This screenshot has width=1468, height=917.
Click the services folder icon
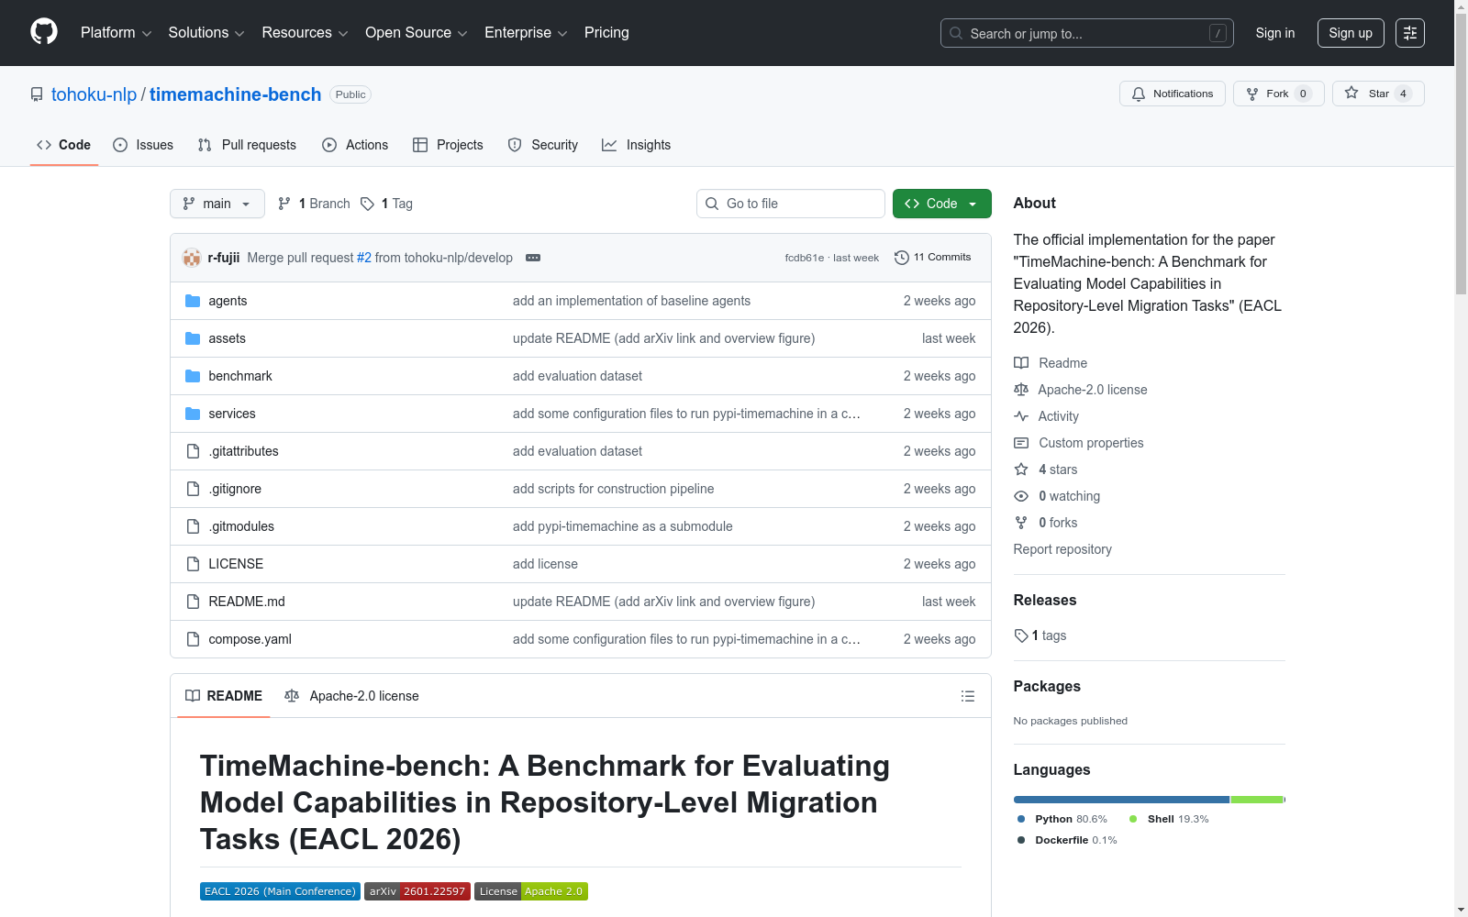[x=193, y=414]
